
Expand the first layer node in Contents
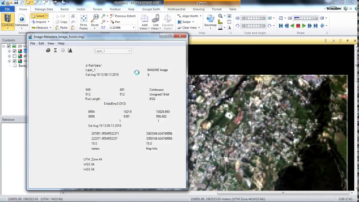click(9, 51)
